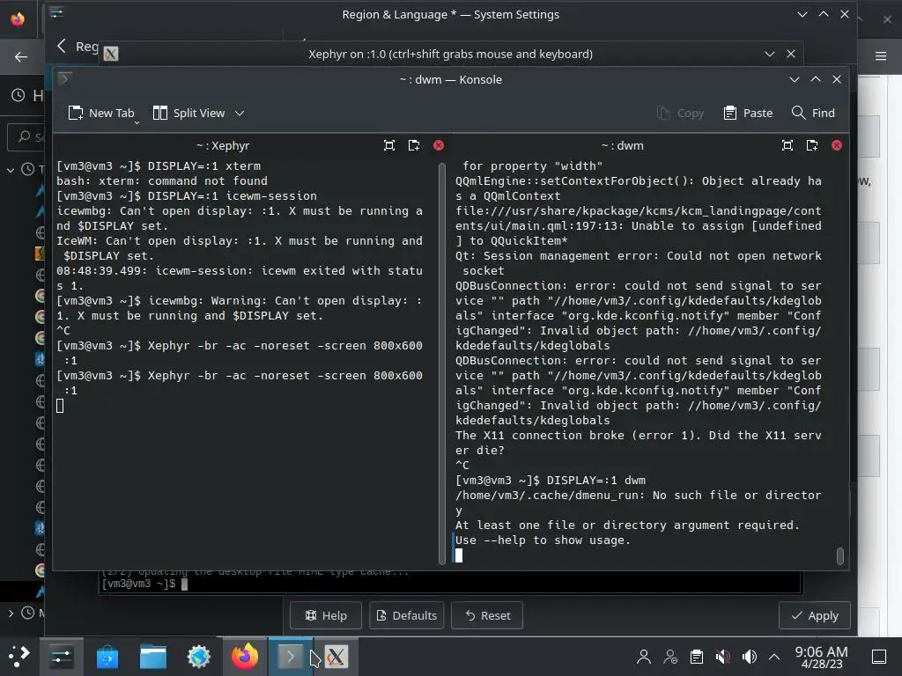Close the Xephyr split pane
902x676 pixels.
pos(439,145)
